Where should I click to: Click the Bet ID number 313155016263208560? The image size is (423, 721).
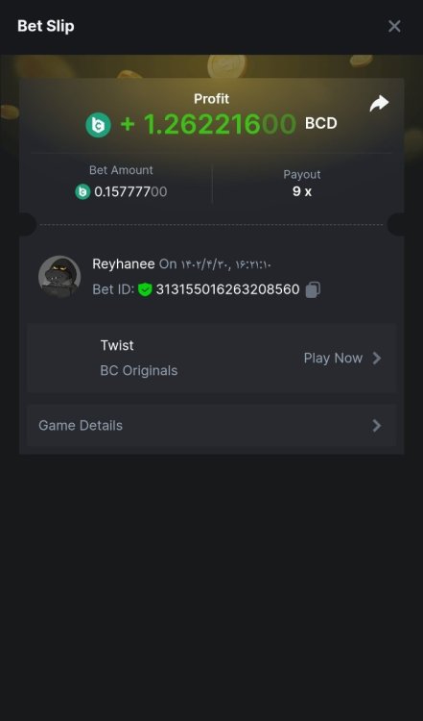click(x=227, y=289)
